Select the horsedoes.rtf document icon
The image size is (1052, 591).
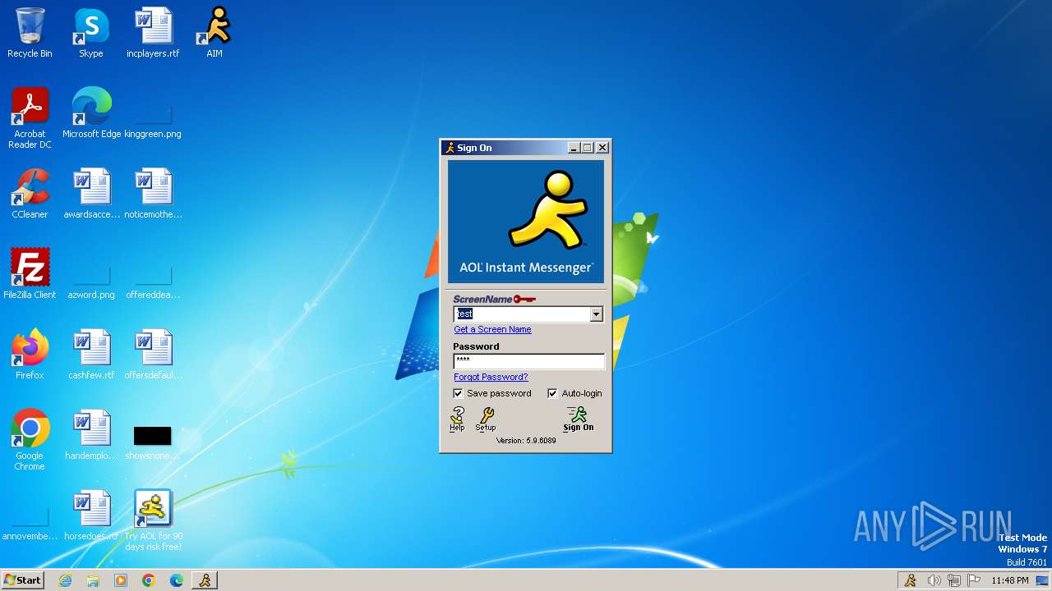[x=91, y=515]
